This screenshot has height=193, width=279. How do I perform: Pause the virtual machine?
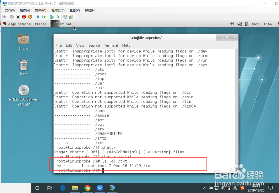(x=38, y=17)
